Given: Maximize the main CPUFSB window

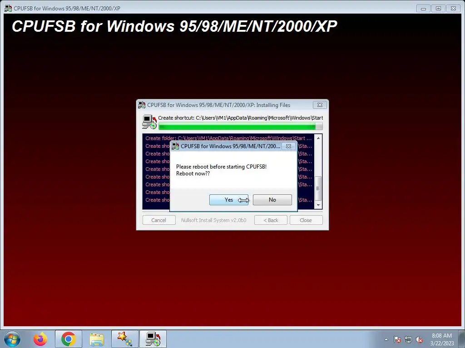Looking at the screenshot, I should point(438,9).
